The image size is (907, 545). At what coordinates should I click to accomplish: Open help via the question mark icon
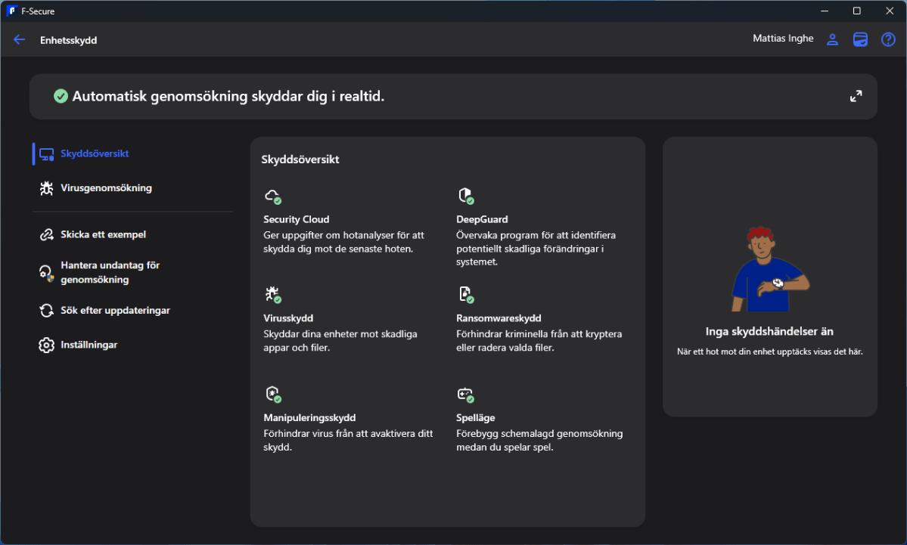[887, 39]
